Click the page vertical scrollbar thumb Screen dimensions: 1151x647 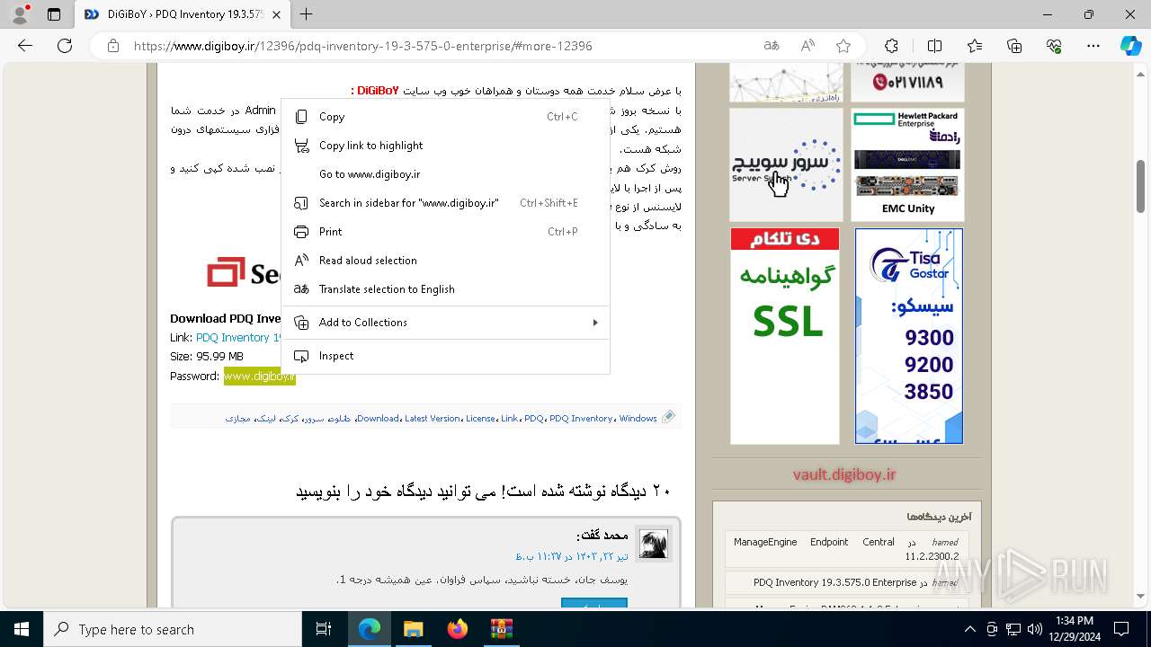click(1141, 186)
